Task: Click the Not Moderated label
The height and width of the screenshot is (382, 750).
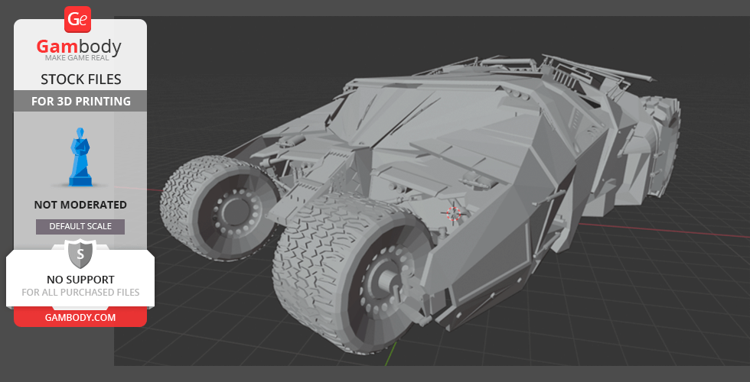Action: tap(80, 205)
